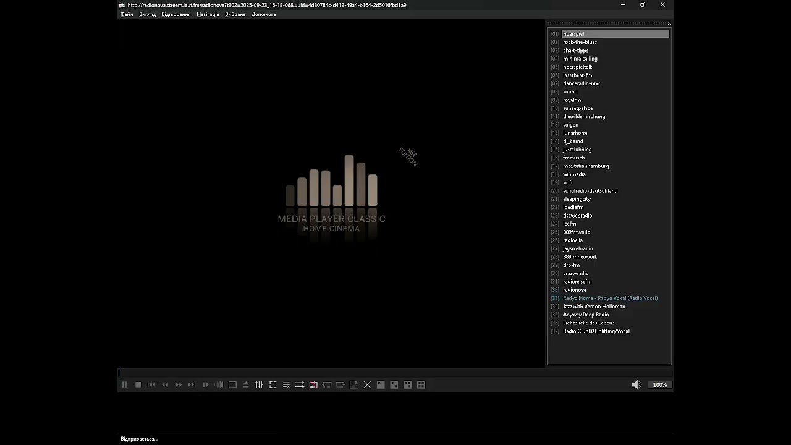This screenshot has width=791, height=445.
Task: Open the Допомога menu
Action: click(264, 14)
